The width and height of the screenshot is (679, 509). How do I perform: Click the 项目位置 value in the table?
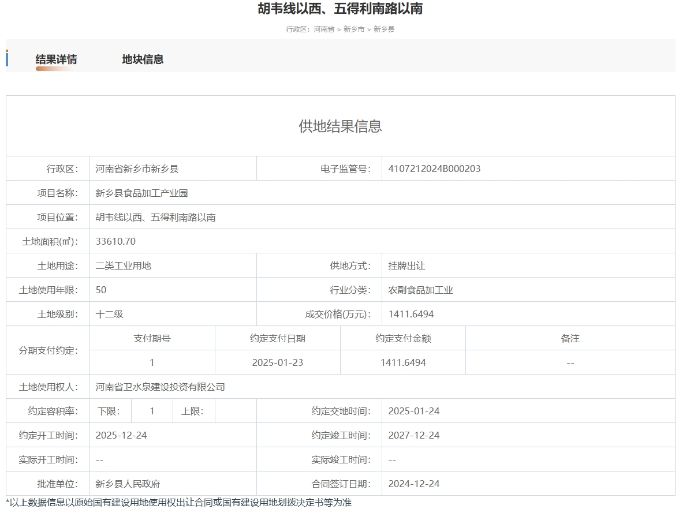tap(155, 217)
